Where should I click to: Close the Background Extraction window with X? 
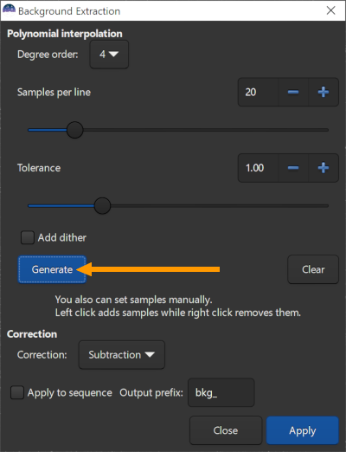click(330, 10)
